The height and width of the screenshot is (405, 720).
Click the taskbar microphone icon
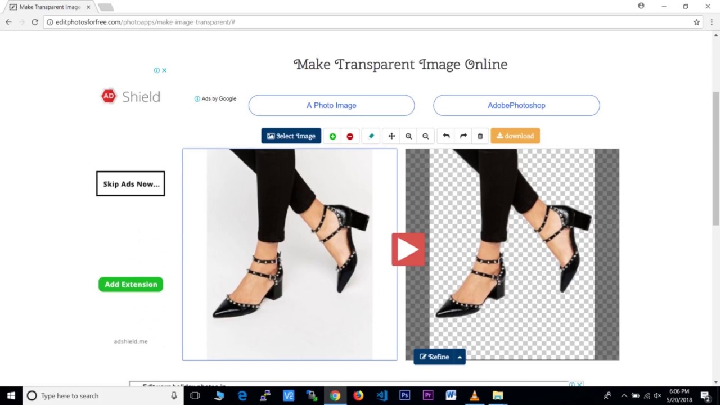[x=174, y=395]
